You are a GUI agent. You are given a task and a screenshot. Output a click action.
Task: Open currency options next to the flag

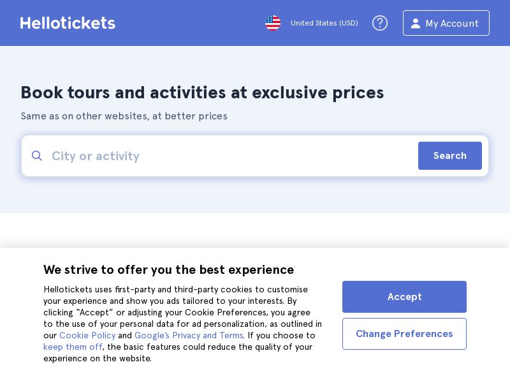click(x=324, y=23)
